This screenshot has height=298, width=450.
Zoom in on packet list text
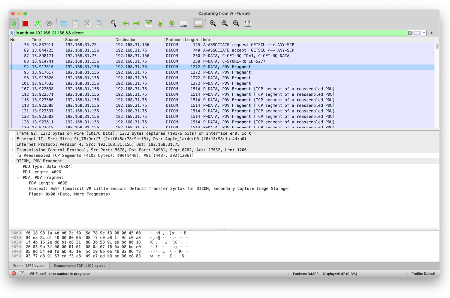click(213, 23)
